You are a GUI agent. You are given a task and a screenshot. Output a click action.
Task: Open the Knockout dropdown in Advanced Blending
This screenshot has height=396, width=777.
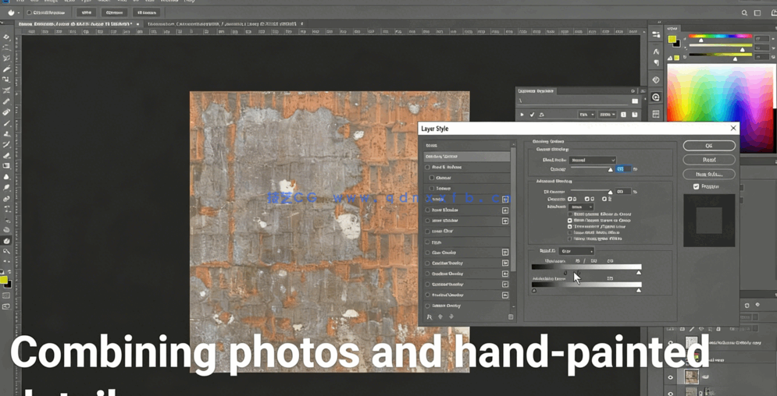580,207
